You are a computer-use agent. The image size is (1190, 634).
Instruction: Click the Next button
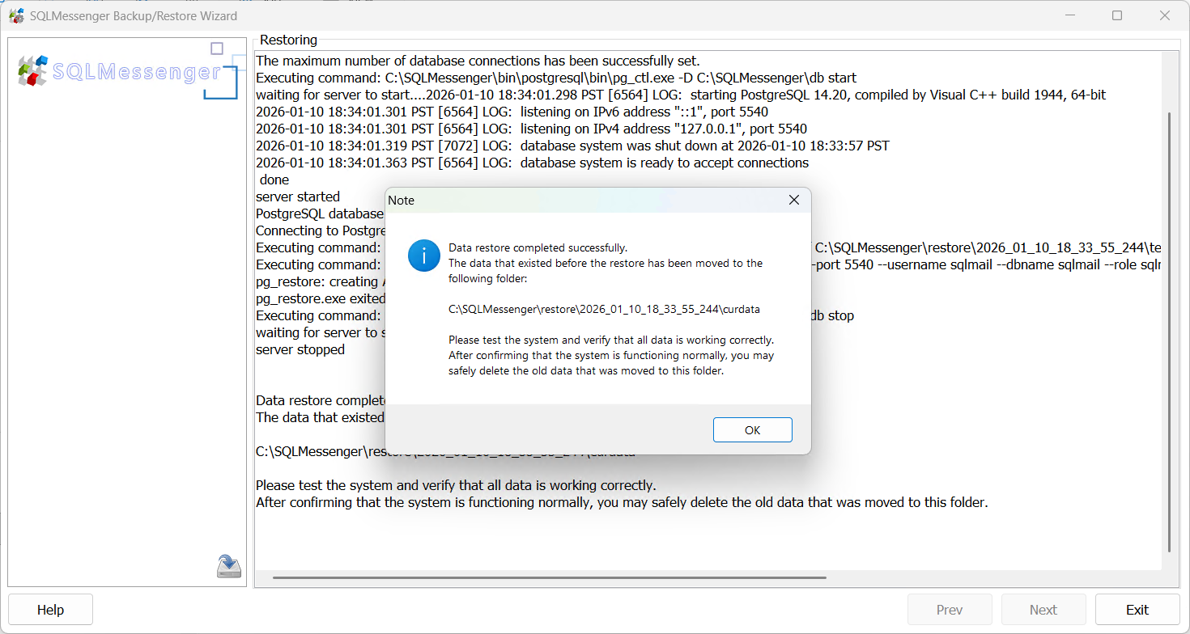pyautogui.click(x=1043, y=609)
